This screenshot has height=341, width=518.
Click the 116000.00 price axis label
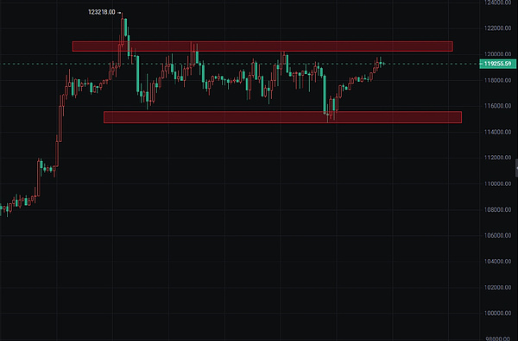click(x=497, y=106)
